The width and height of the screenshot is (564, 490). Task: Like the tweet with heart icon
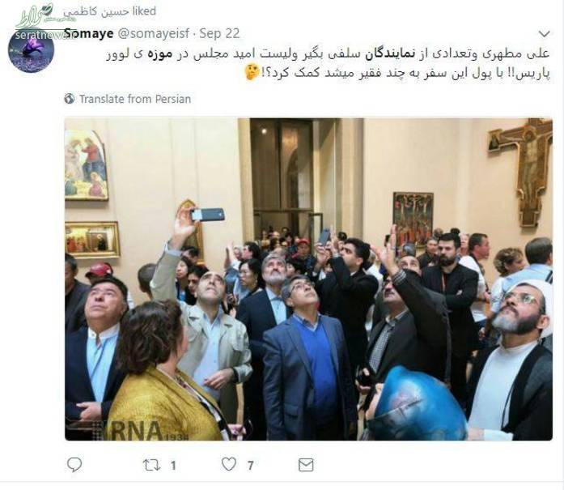[x=229, y=464]
